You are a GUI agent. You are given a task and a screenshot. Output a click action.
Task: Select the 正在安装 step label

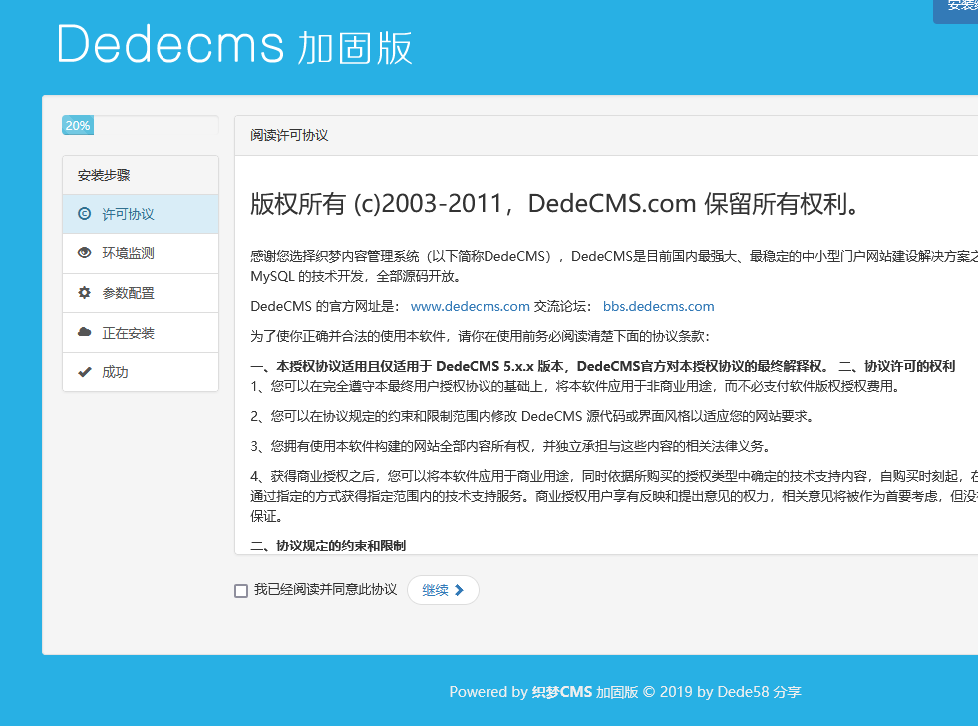click(128, 332)
